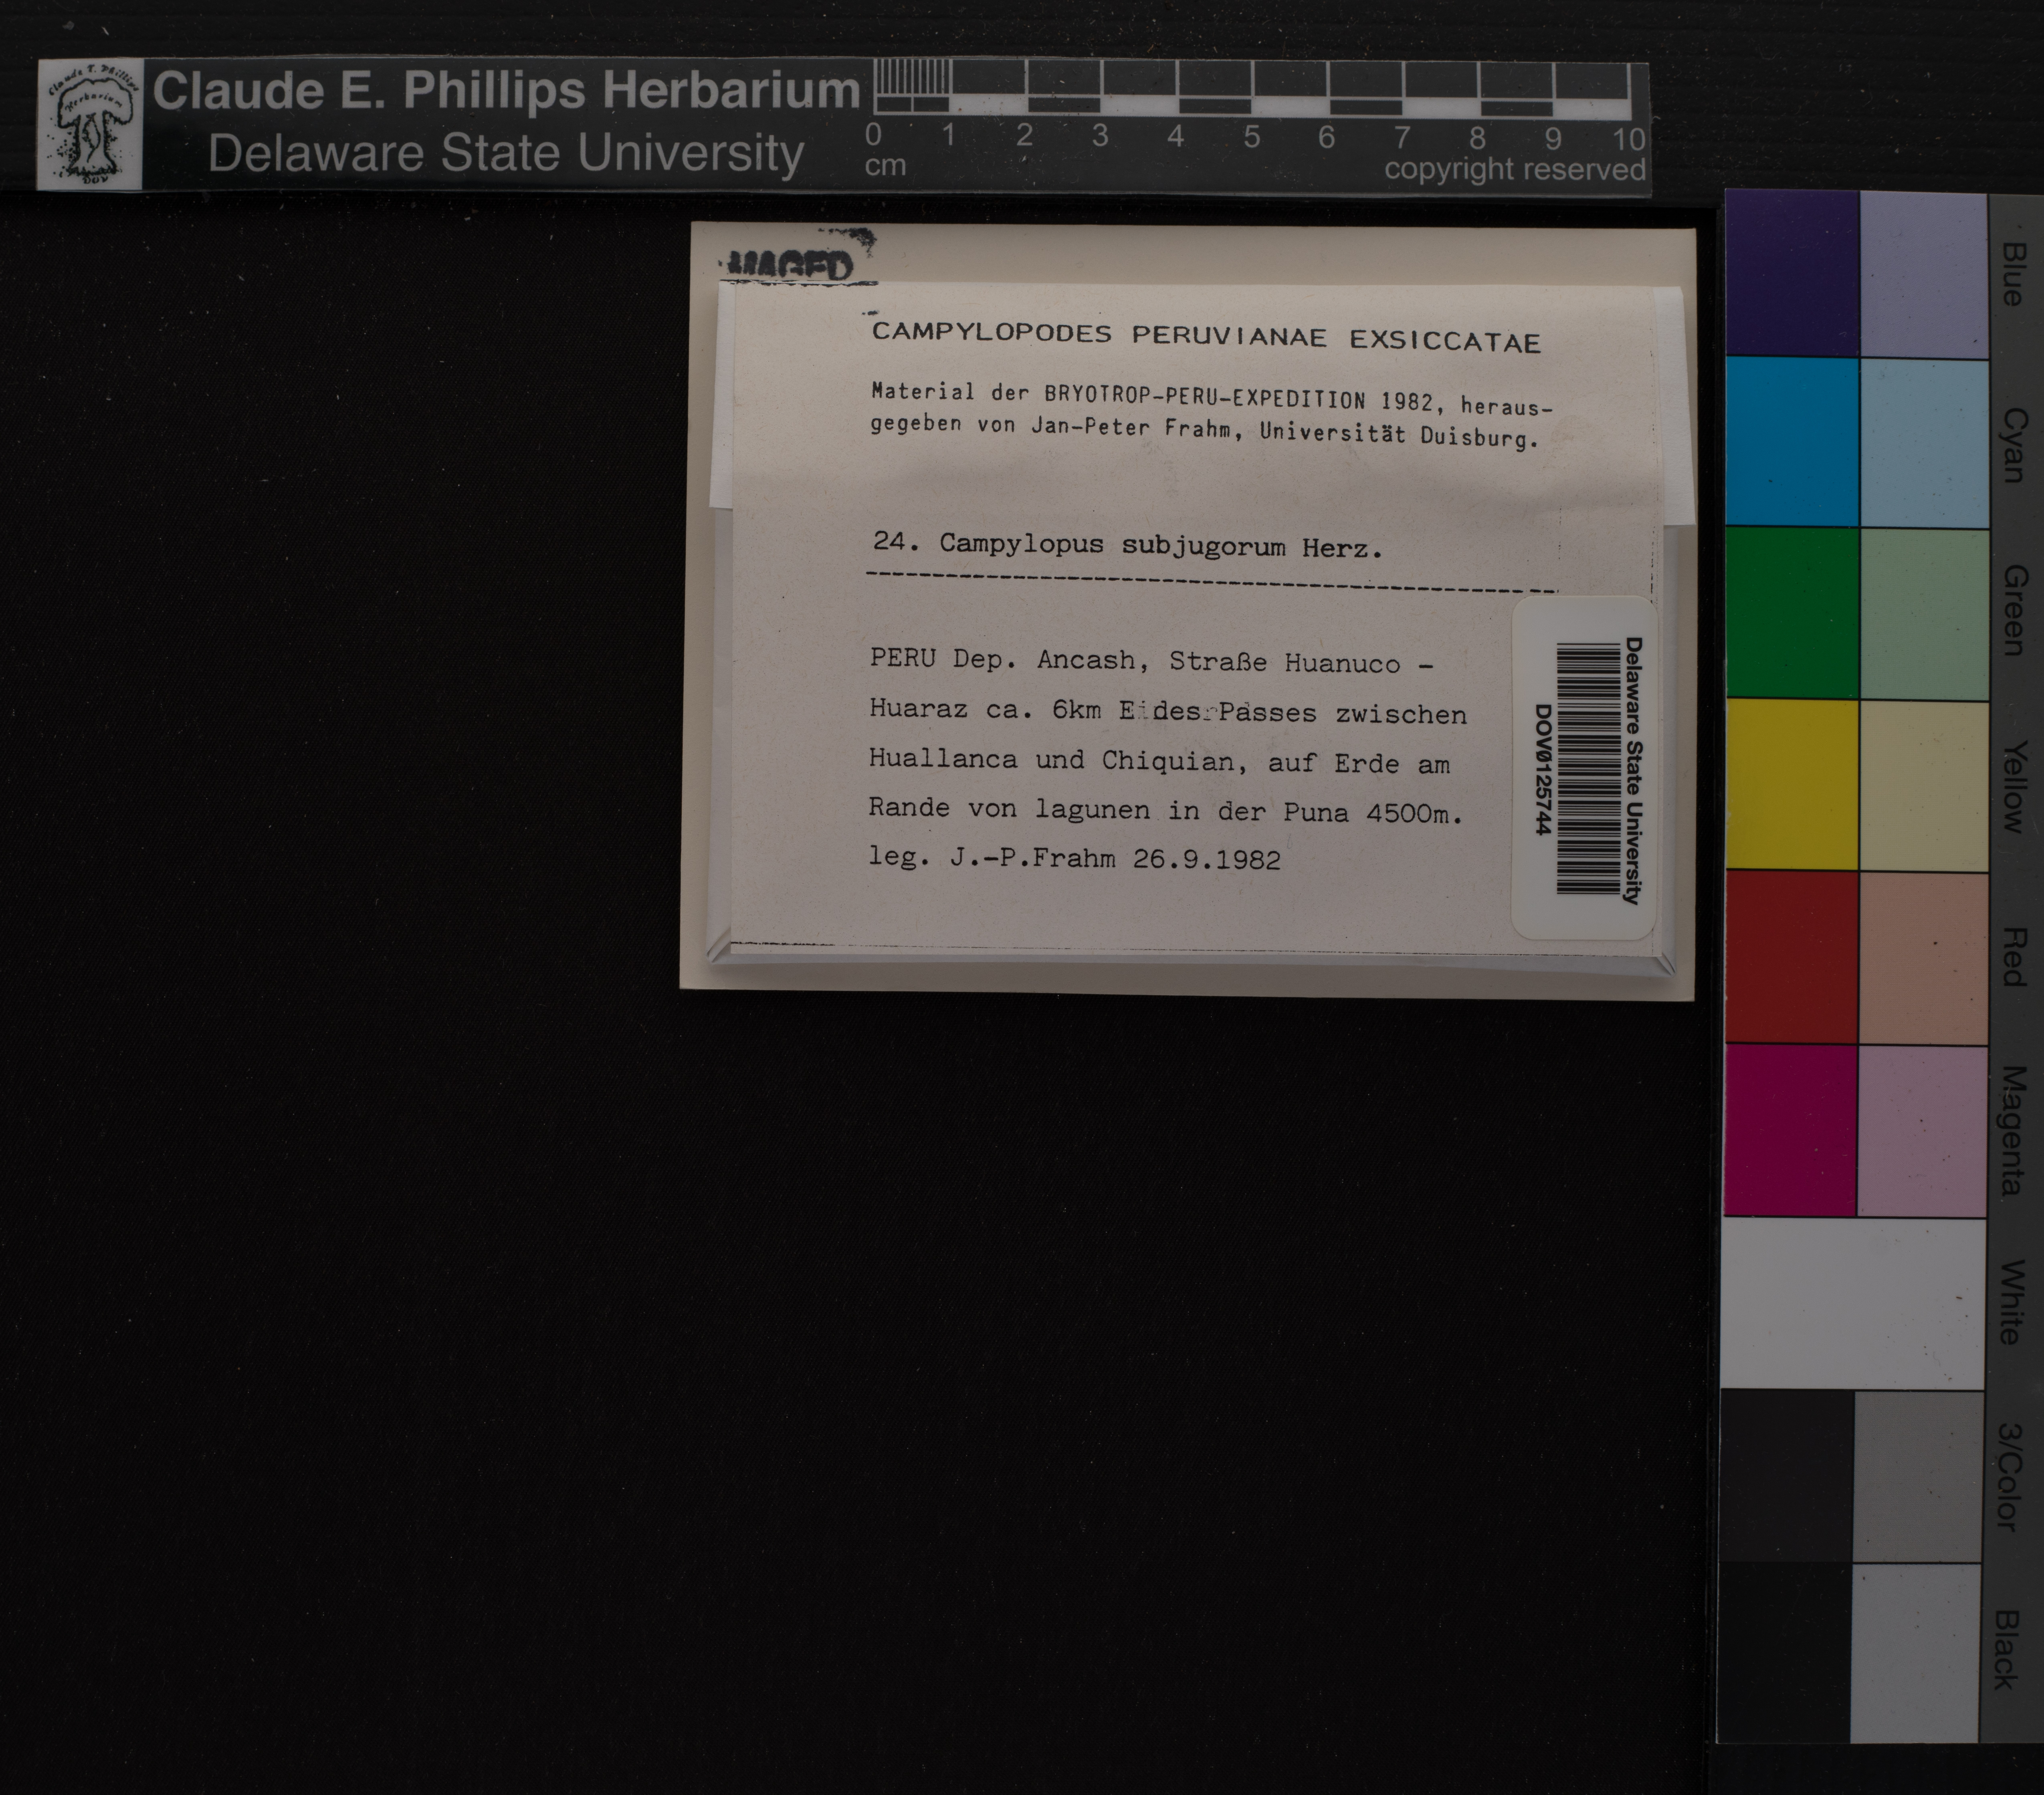Click the herbarium mushroom logo
The height and width of the screenshot is (1795, 2044).
tap(90, 125)
